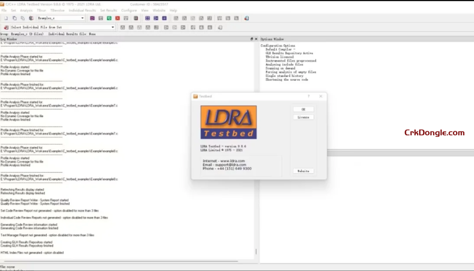The width and height of the screenshot is (474, 271).
Task: Click the exit icon ending the second toolbar row
Action: coord(220,27)
